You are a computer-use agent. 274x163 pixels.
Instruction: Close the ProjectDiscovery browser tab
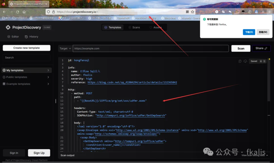pos(46,4)
